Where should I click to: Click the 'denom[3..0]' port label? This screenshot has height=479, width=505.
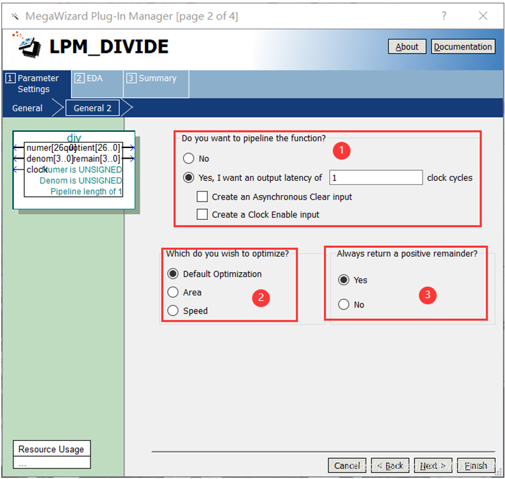click(50, 159)
